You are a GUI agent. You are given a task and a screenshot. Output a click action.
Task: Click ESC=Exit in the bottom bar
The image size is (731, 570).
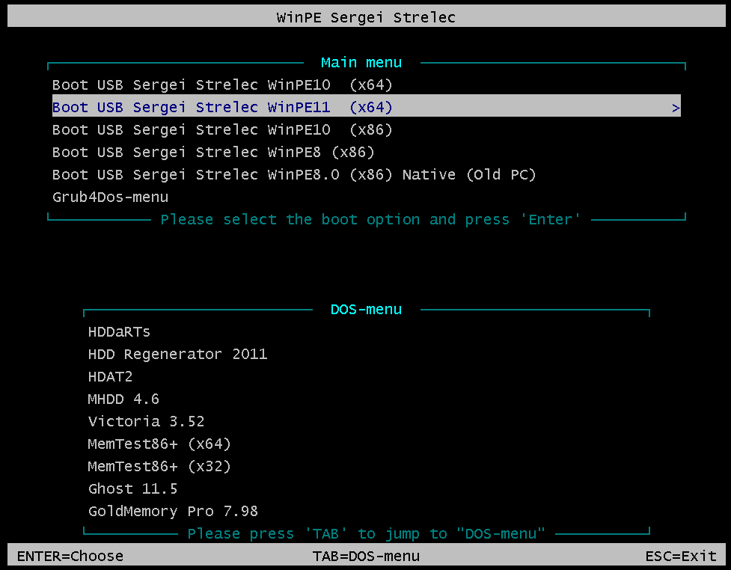681,556
